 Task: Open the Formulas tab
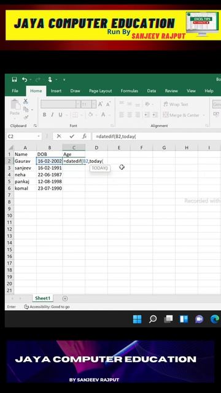(130, 91)
